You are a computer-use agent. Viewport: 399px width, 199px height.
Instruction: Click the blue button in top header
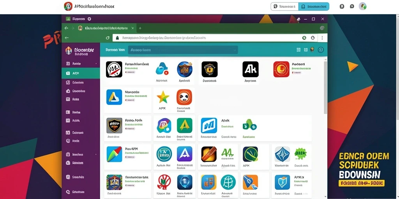point(314,7)
